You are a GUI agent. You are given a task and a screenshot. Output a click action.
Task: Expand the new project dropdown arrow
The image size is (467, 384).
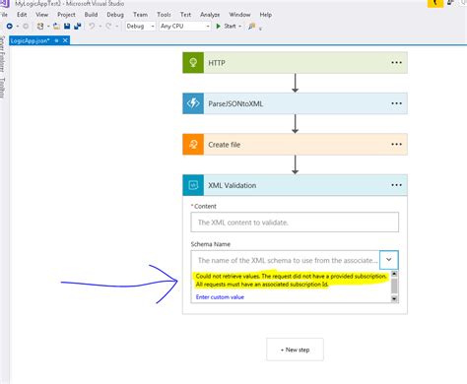pyautogui.click(x=48, y=27)
